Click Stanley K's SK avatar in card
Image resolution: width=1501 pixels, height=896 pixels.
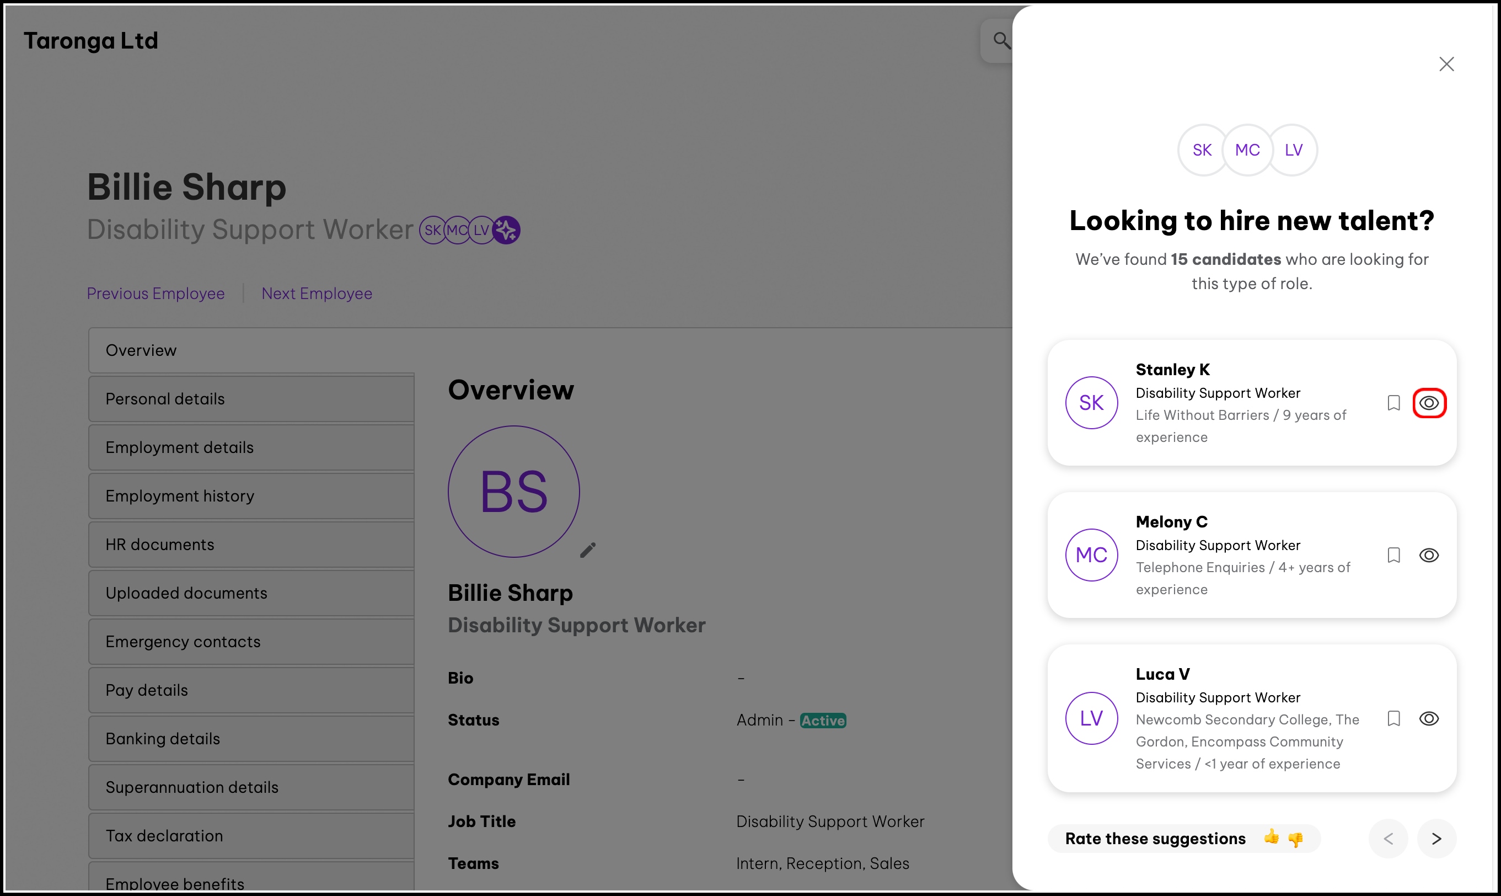(x=1091, y=403)
